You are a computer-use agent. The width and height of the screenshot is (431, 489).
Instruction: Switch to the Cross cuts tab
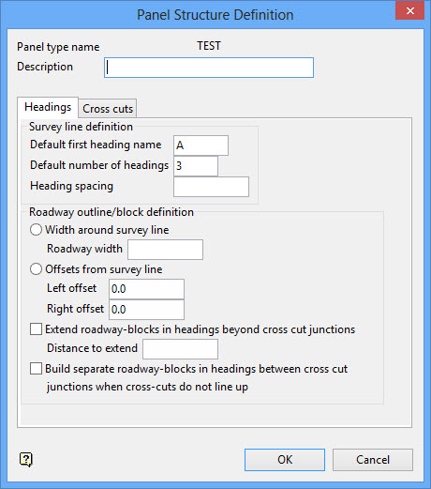tap(108, 109)
